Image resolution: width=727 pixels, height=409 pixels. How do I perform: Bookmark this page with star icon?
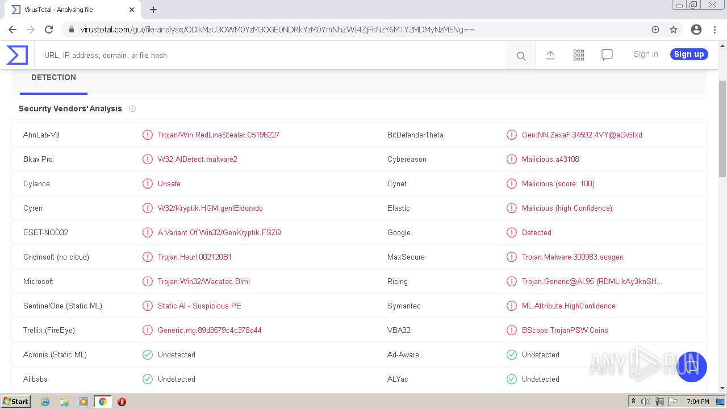pyautogui.click(x=674, y=30)
